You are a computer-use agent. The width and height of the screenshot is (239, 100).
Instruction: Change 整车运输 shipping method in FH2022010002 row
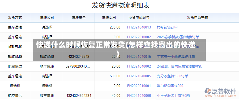click(x=15, y=37)
